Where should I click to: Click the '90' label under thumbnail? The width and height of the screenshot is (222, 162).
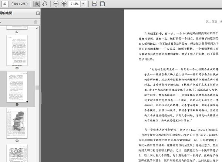[17, 141]
